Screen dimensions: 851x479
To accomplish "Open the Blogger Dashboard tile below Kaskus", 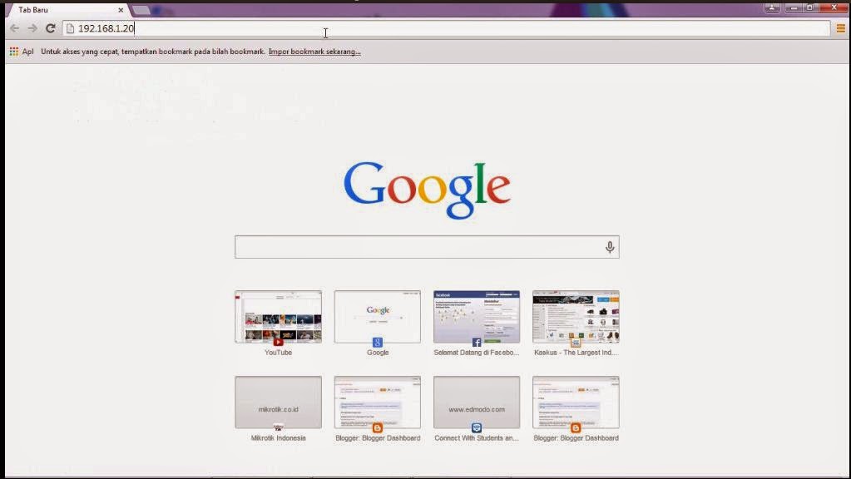I will coord(576,402).
